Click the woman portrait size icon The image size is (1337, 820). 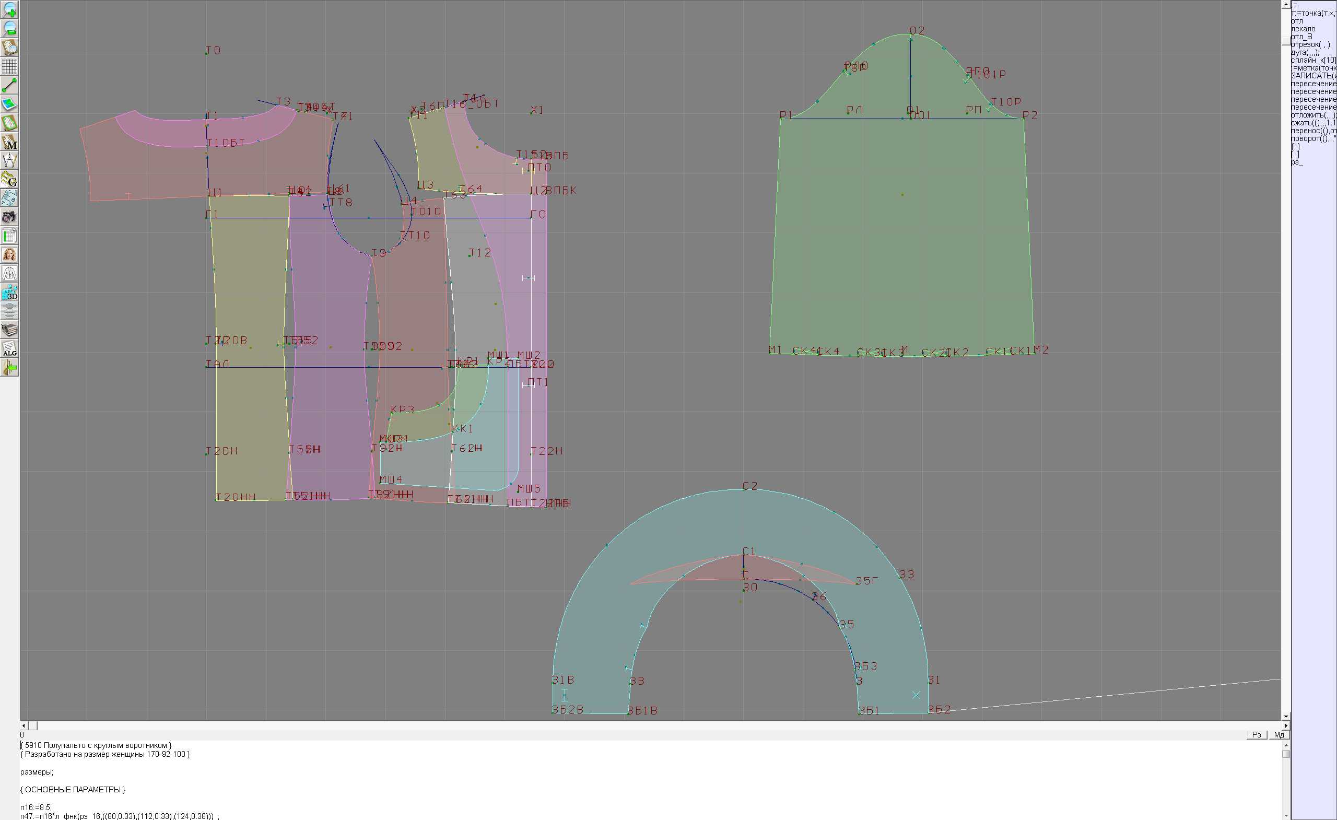[x=9, y=254]
